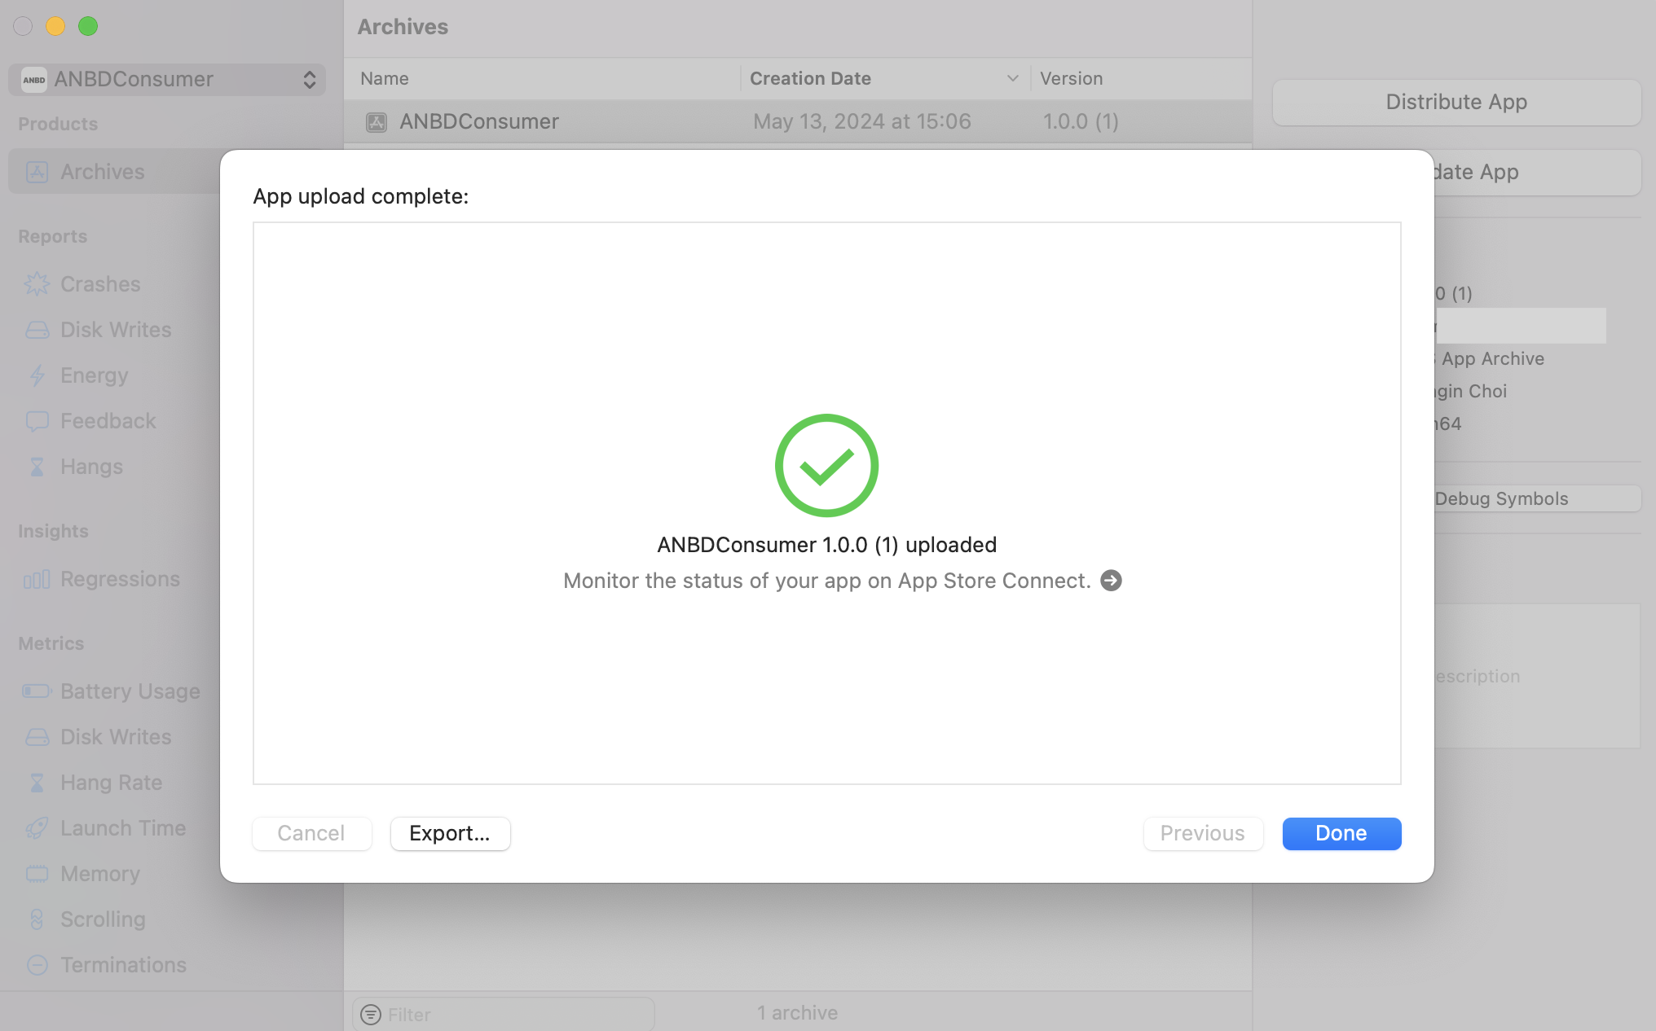Screen dimensions: 1656x1031
Task: Click the '1.0.0 (1)' version cell
Action: click(x=1081, y=122)
